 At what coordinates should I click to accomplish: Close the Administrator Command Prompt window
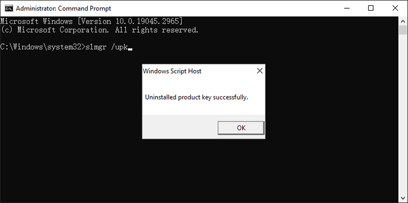[395, 8]
